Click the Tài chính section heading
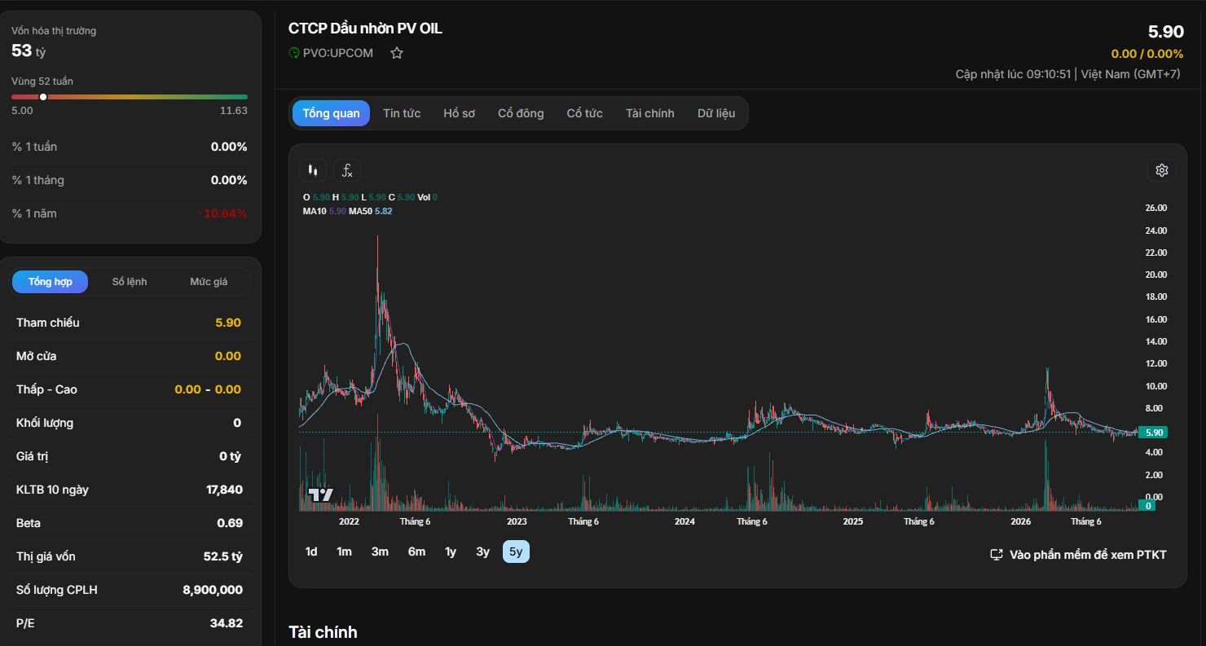This screenshot has width=1206, height=646. [323, 632]
